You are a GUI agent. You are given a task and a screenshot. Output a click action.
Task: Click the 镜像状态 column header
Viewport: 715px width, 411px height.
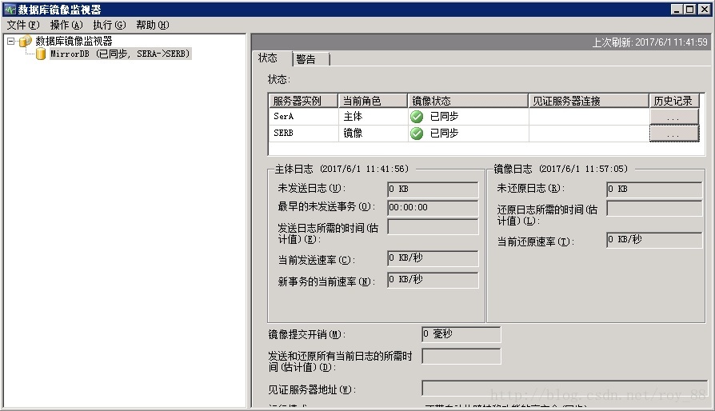[468, 101]
